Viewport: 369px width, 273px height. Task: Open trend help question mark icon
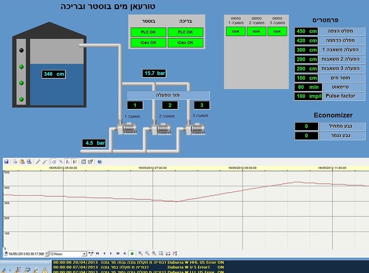click(x=100, y=162)
